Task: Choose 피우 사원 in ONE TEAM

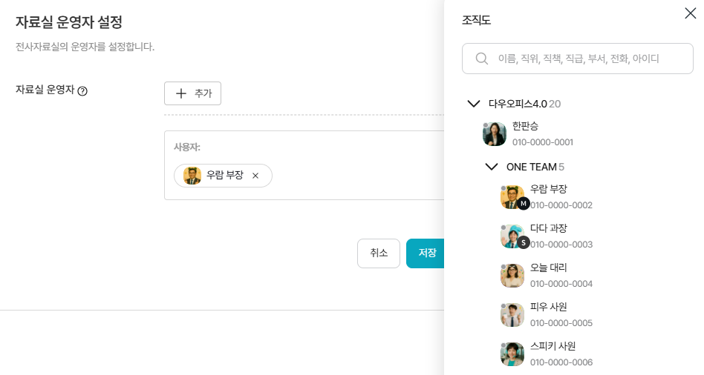Action: click(x=549, y=307)
